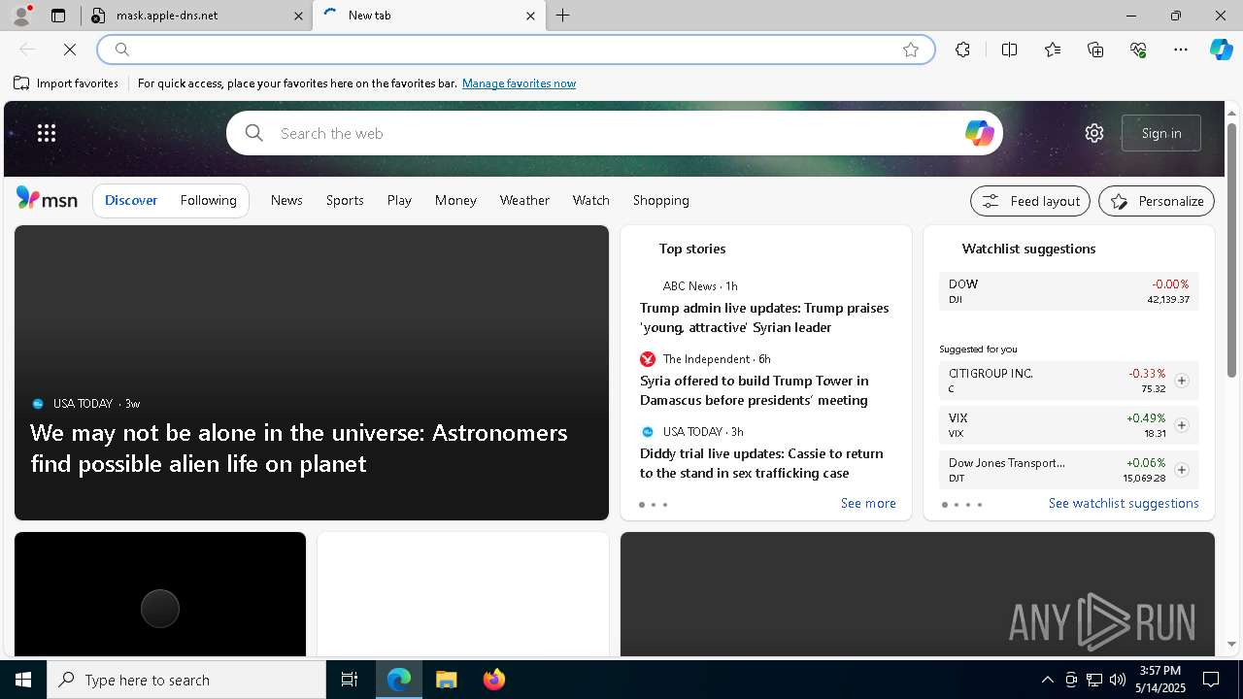Open page settings gear icon
This screenshot has height=699, width=1243.
pos(1094,133)
